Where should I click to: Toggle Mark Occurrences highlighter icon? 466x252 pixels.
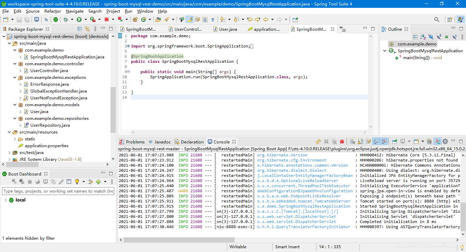(189, 19)
